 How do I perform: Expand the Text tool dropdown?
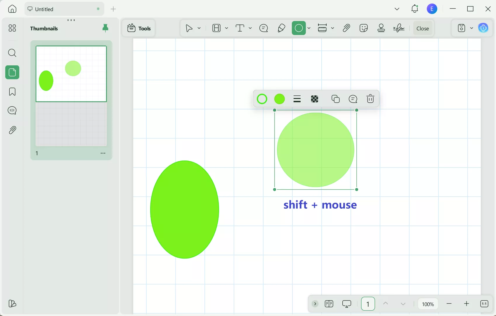point(250,28)
